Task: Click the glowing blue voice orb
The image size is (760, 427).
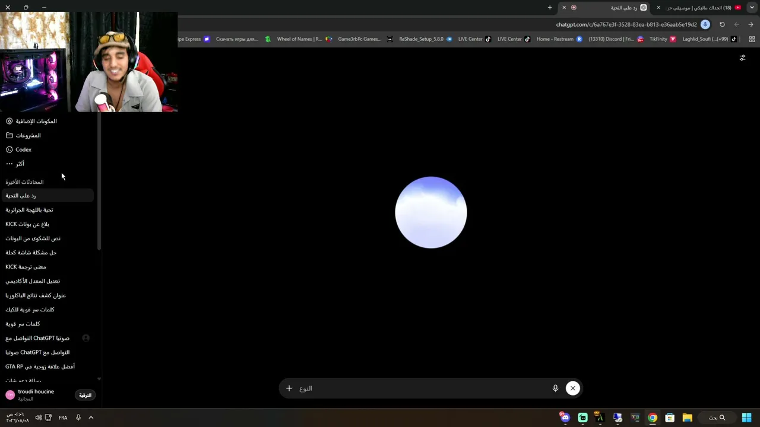Action: tap(431, 212)
